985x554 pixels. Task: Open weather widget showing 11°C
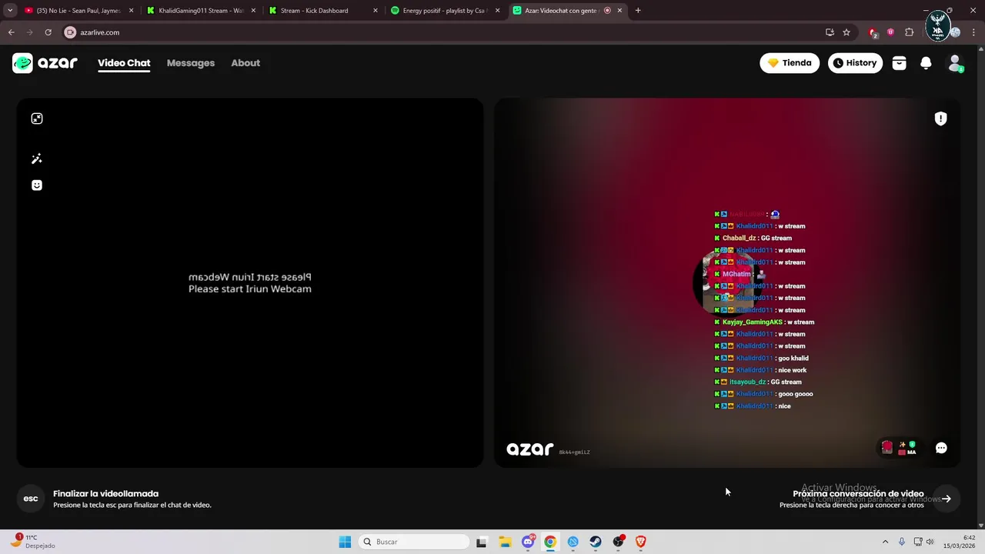pos(32,542)
